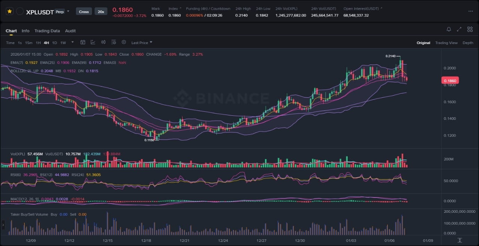Select the 4H interval

coord(46,43)
